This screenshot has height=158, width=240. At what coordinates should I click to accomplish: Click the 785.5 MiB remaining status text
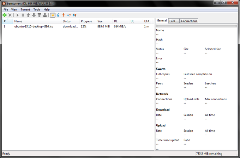[x=209, y=153]
